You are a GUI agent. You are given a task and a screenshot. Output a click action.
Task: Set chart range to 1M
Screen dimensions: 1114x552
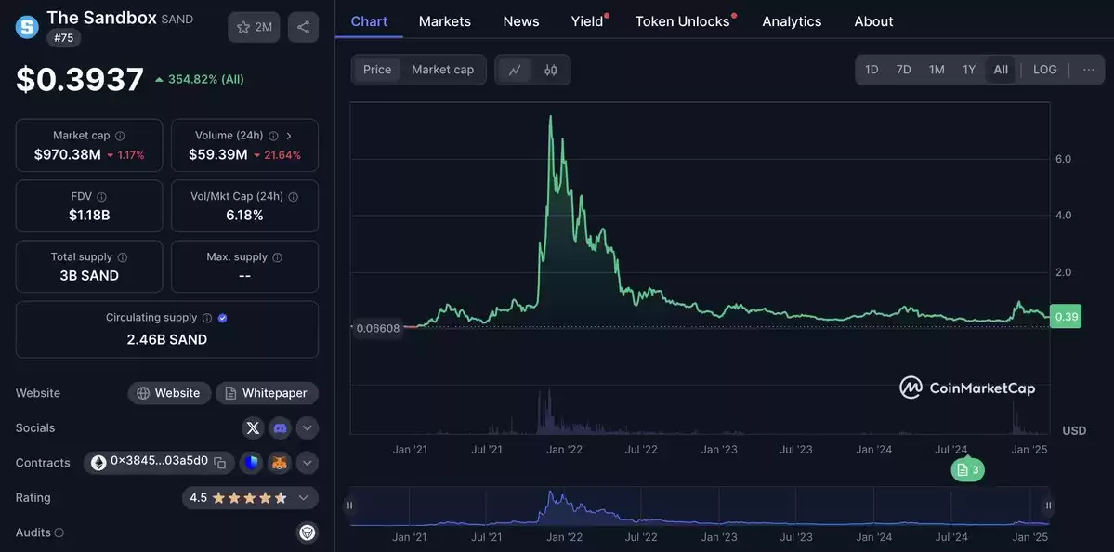pos(937,70)
